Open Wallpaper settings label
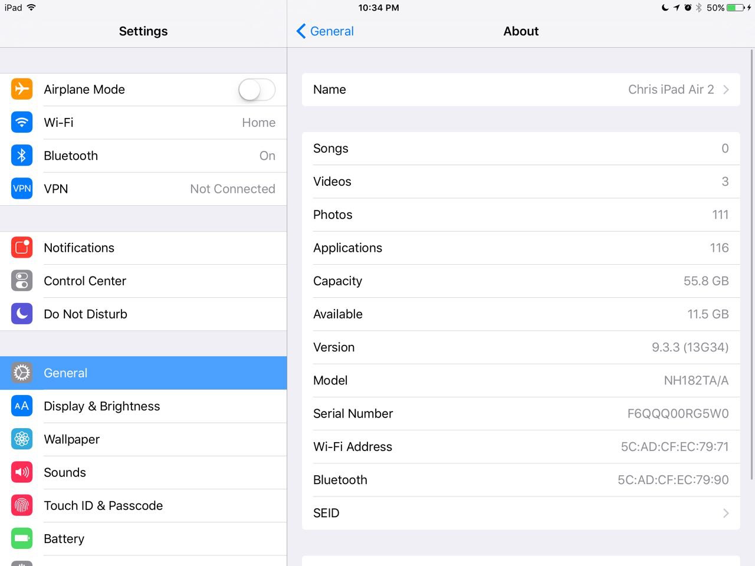This screenshot has height=566, width=755. coord(71,439)
